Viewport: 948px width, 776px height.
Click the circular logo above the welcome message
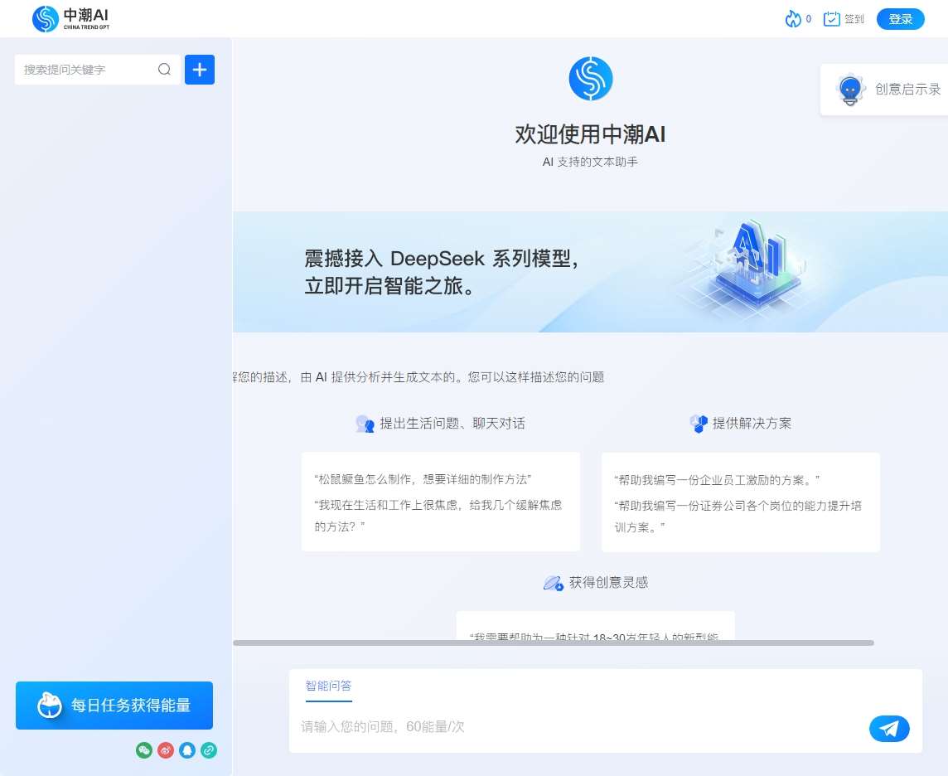click(x=590, y=78)
